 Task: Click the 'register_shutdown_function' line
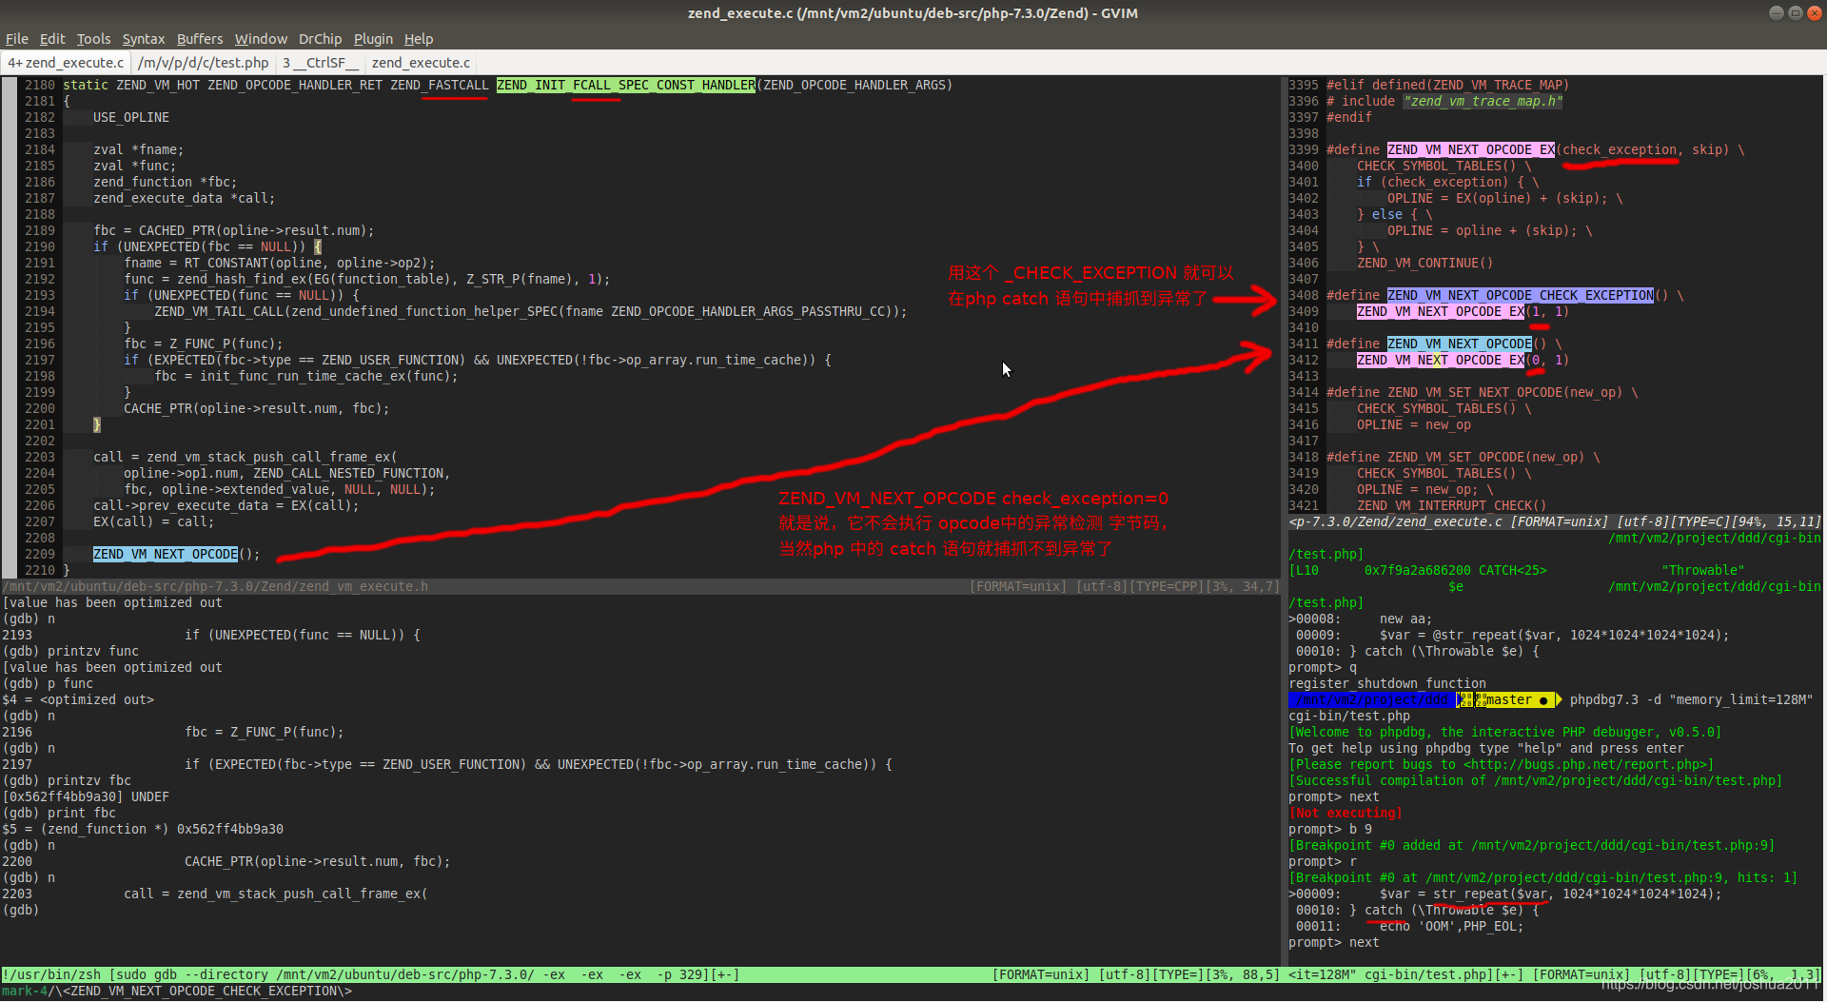click(1387, 684)
